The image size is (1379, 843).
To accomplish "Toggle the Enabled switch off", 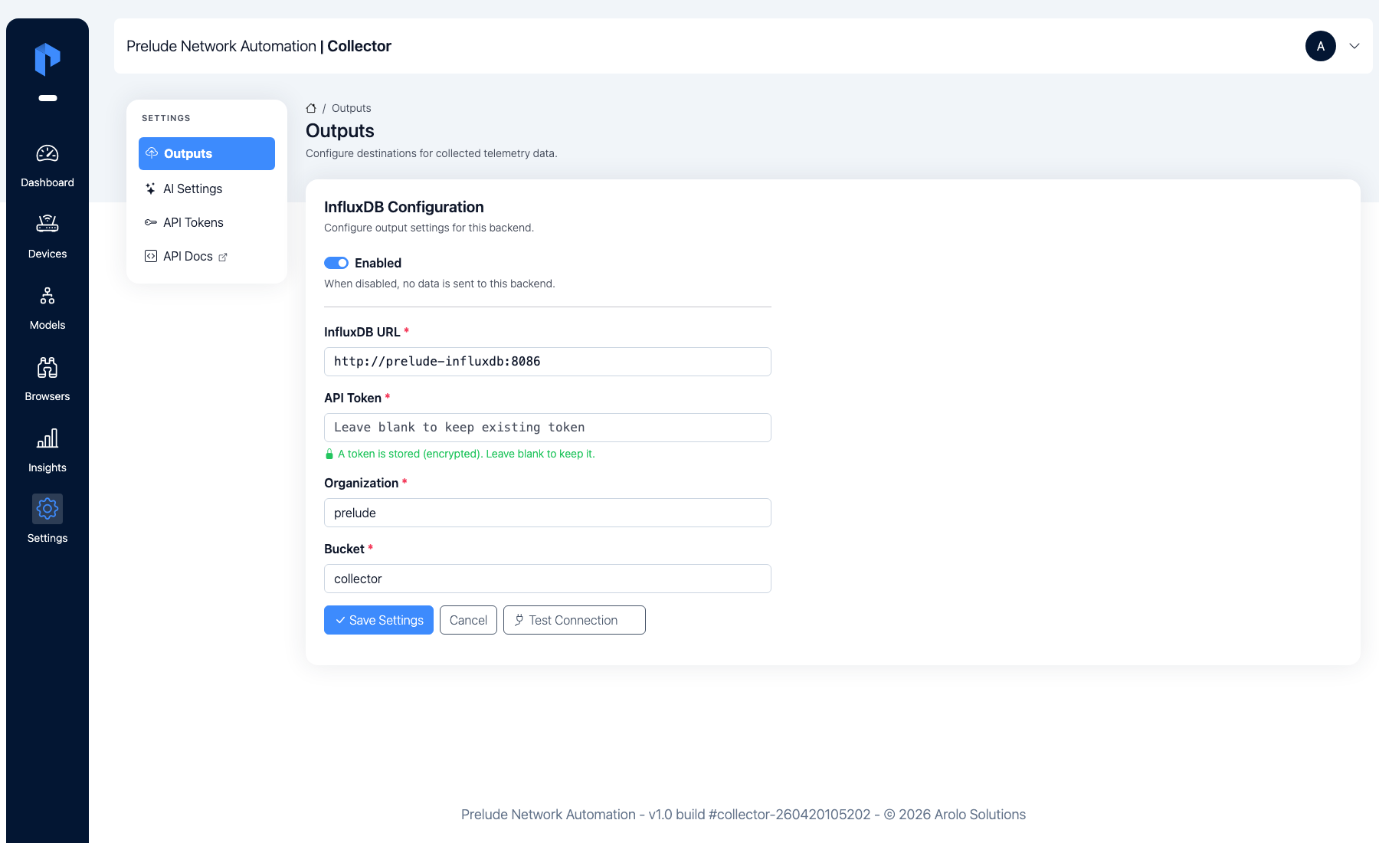I will (x=336, y=263).
